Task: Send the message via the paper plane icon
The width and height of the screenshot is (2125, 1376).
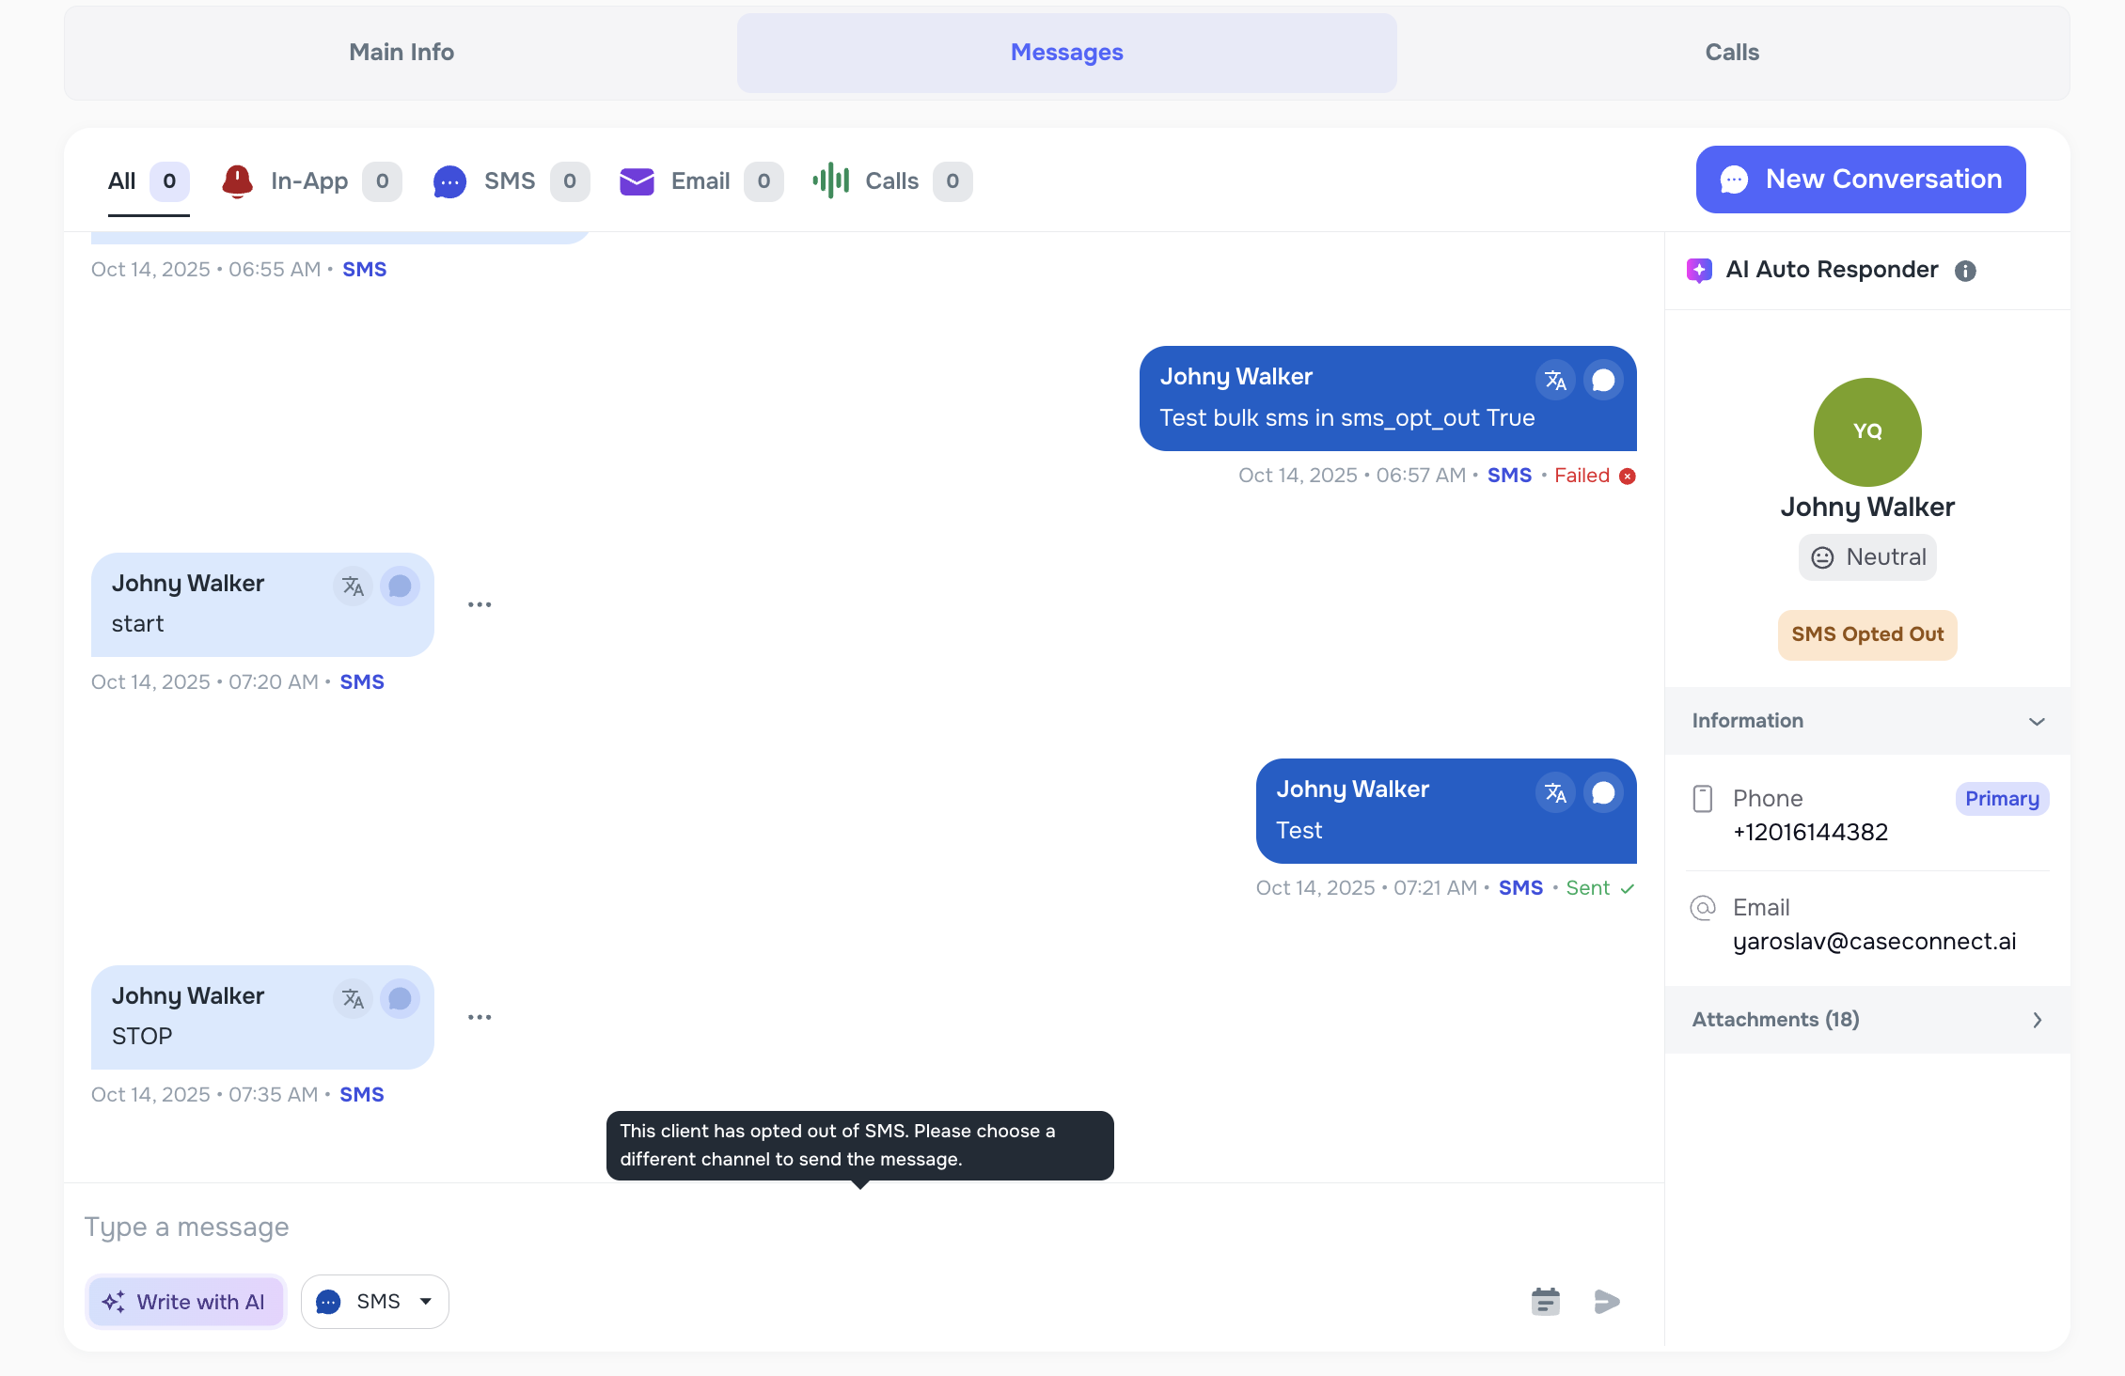Action: coord(1606,1302)
